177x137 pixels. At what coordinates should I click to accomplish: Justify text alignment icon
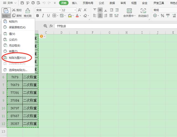(111, 15)
